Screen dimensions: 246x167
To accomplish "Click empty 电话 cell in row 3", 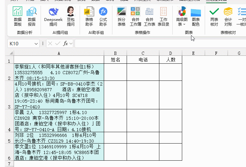I will coord(143,95).
